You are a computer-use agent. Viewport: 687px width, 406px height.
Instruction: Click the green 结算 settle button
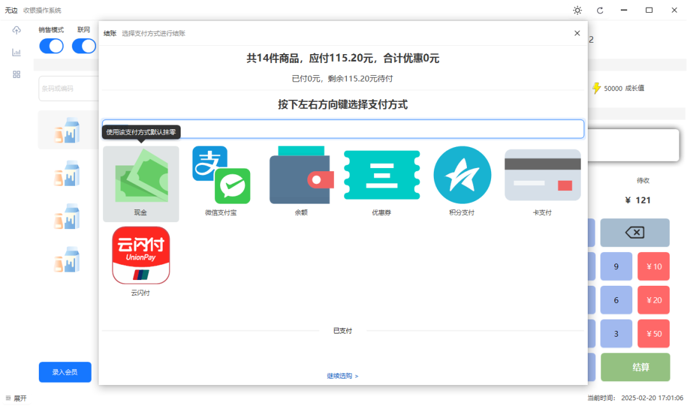click(x=635, y=367)
